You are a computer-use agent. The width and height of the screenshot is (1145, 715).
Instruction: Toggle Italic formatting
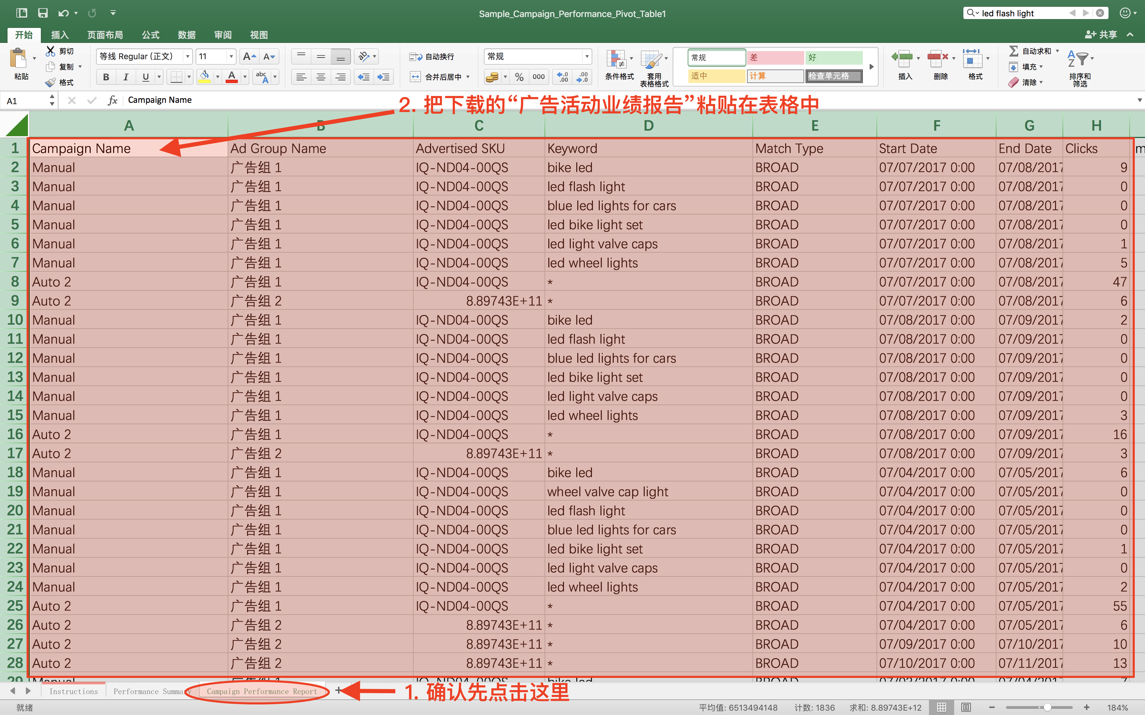pyautogui.click(x=126, y=77)
